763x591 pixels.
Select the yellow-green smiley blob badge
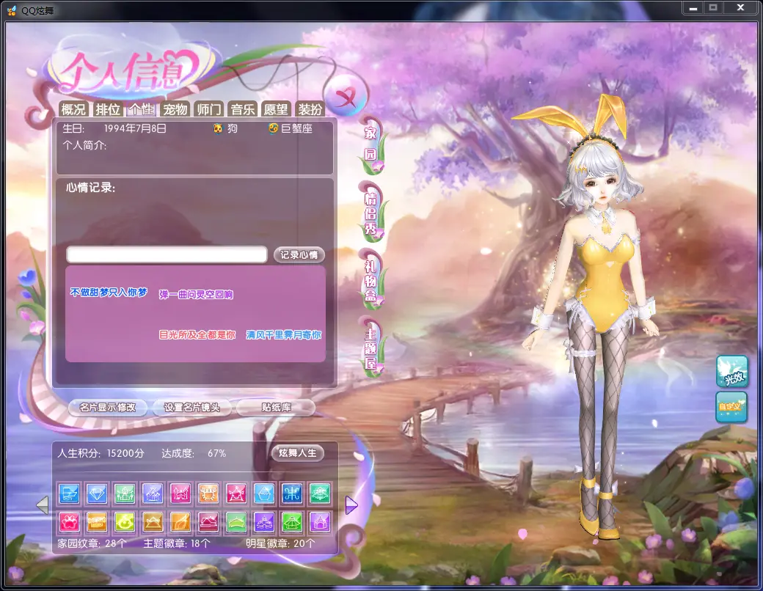click(x=125, y=522)
